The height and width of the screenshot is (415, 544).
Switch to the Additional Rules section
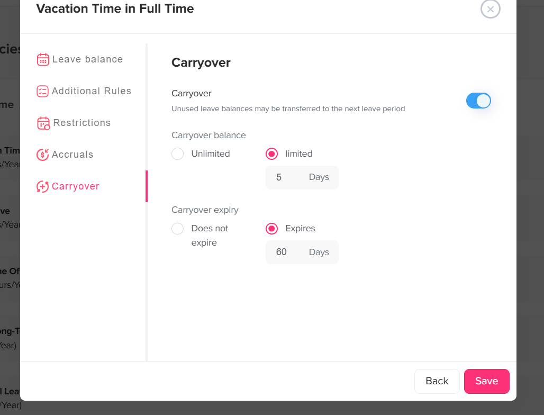pos(92,91)
